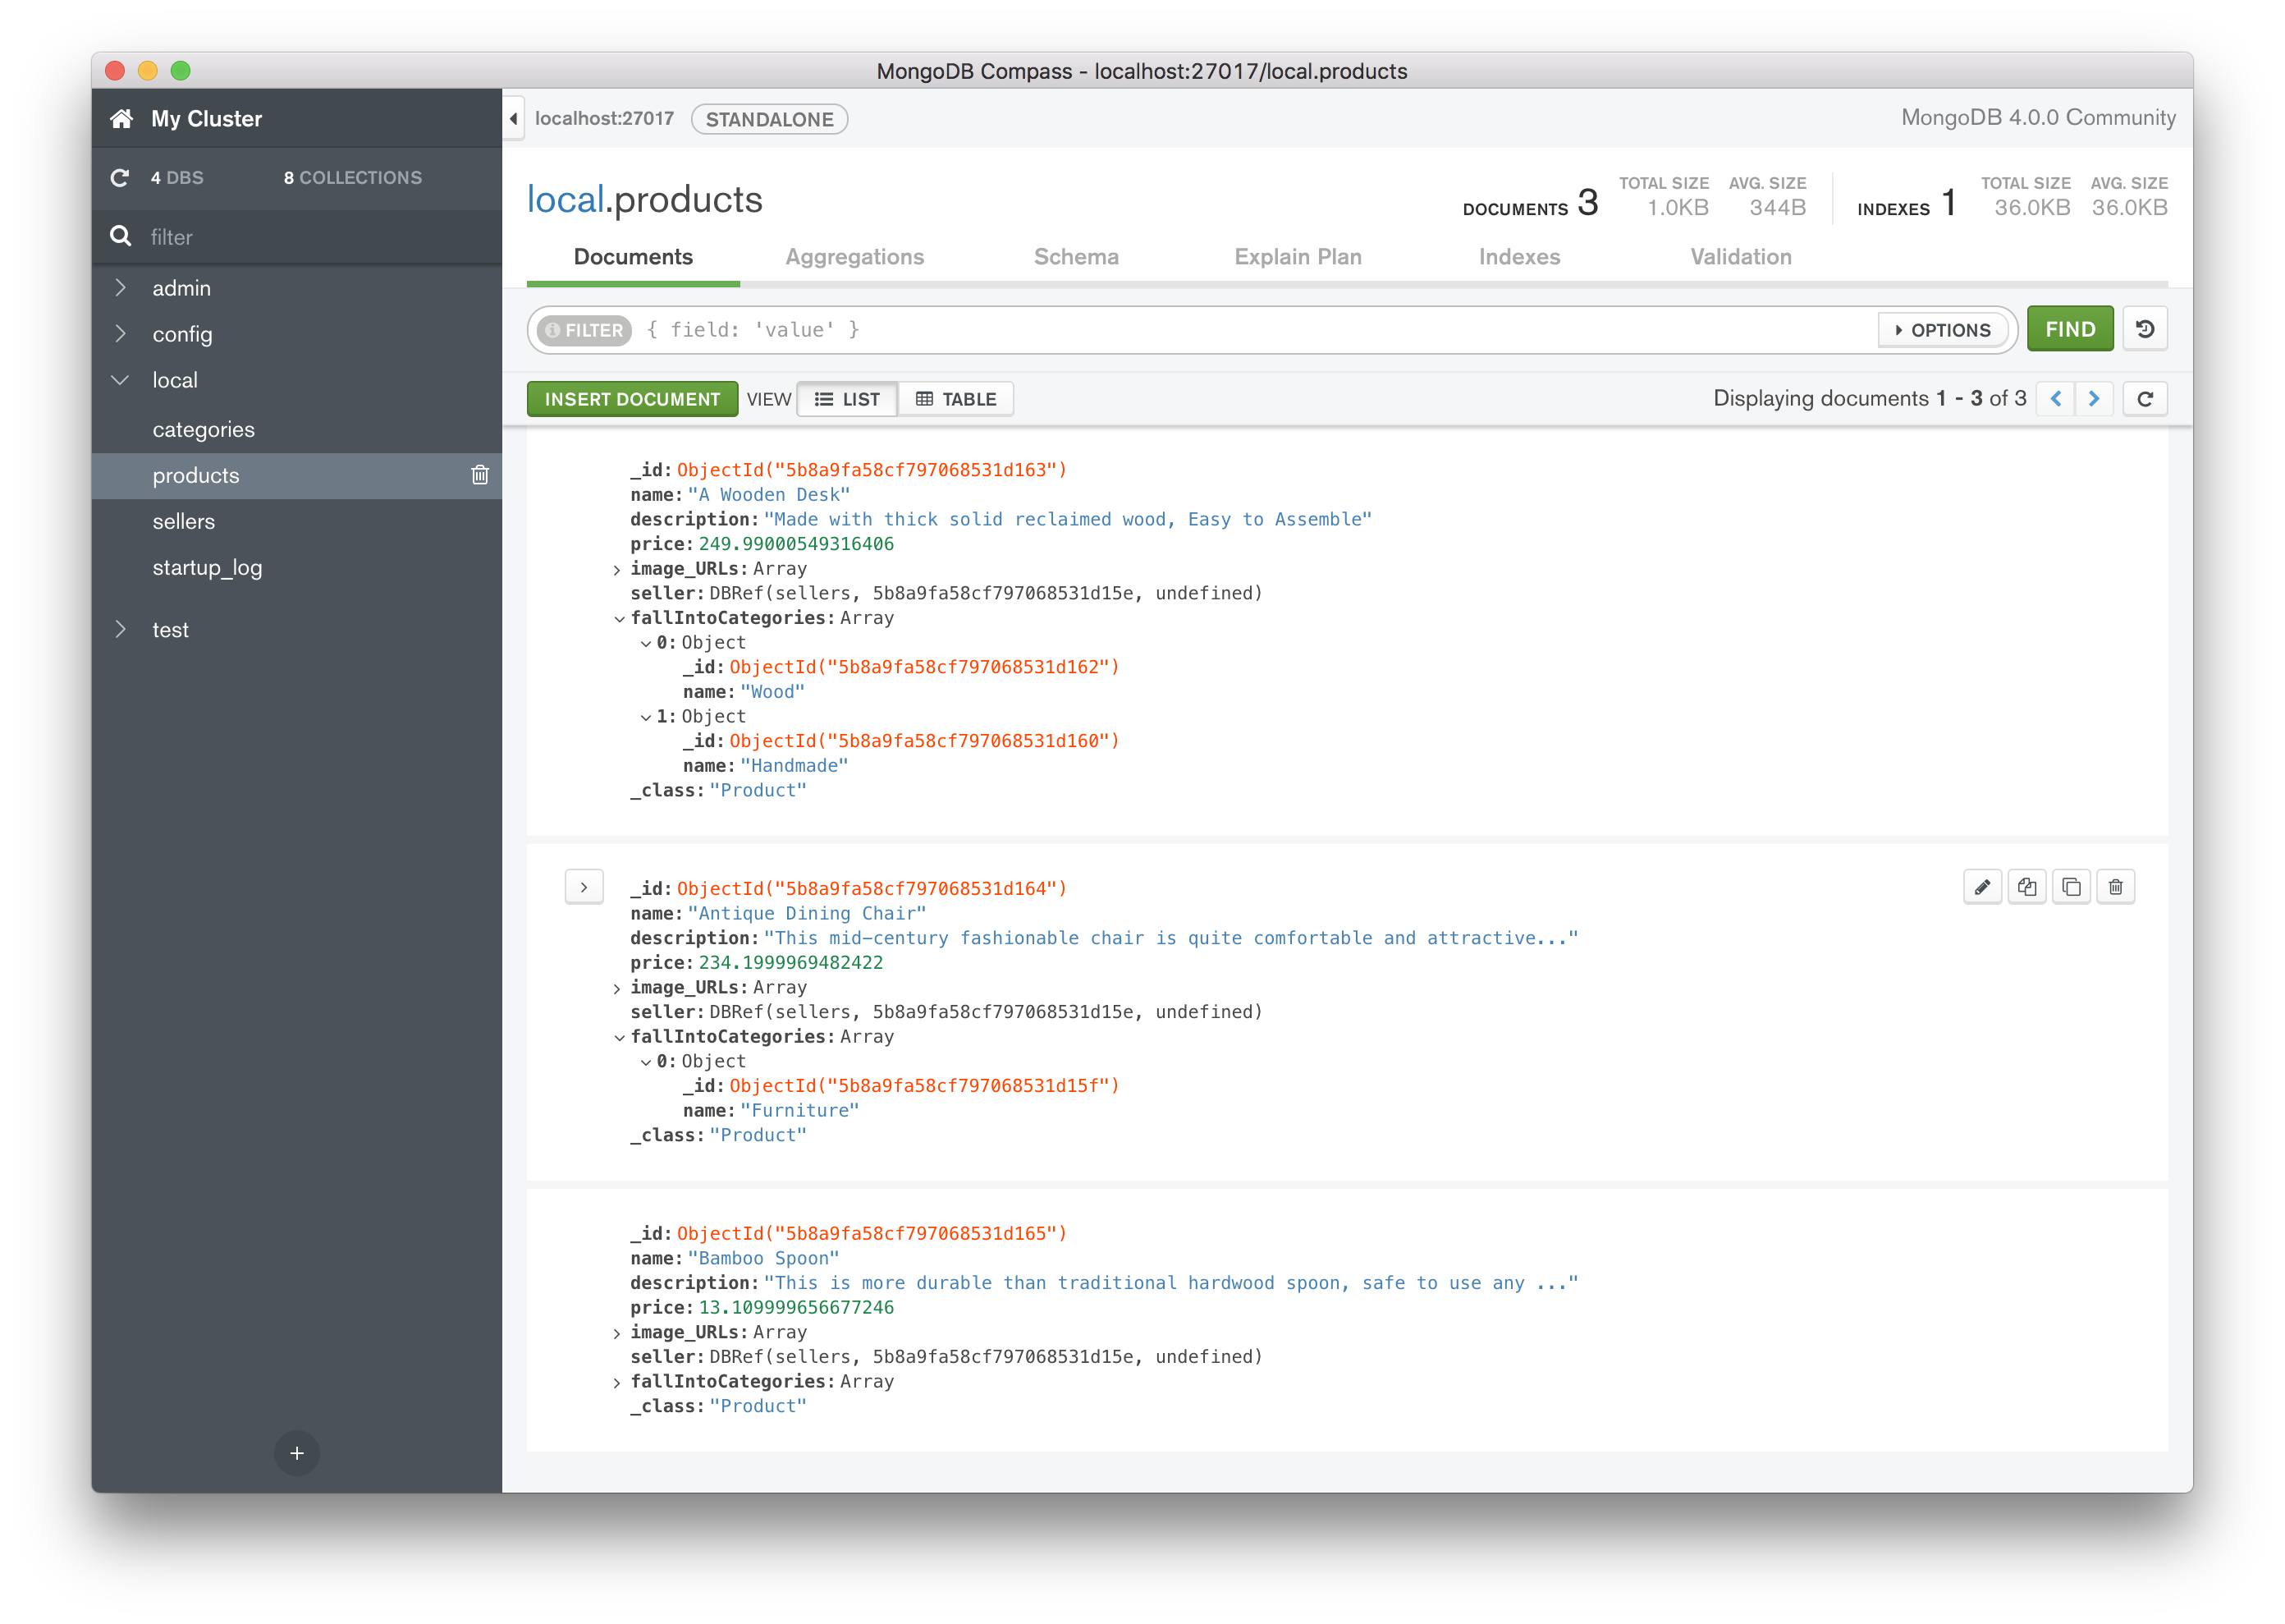Switch to the Aggregations tab

coord(855,259)
